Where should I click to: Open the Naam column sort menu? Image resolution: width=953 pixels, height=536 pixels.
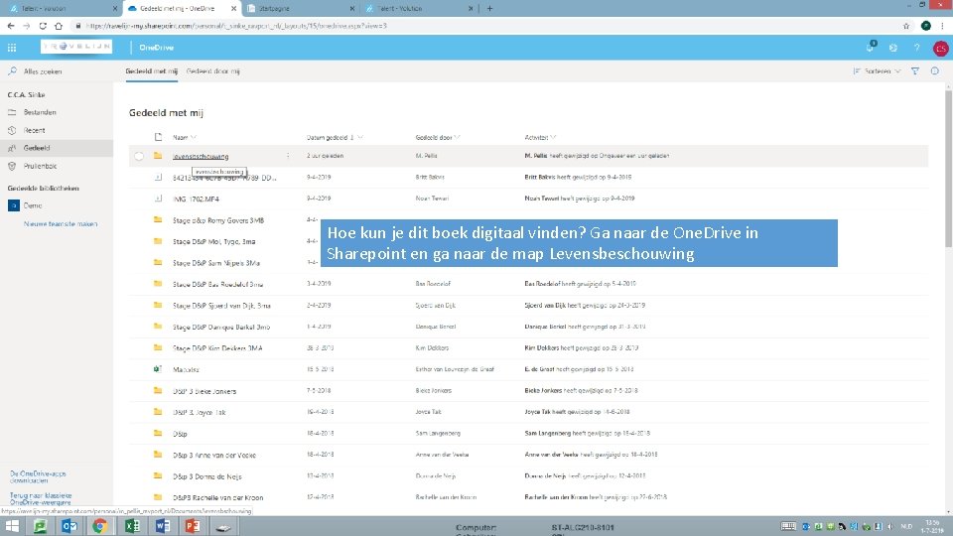tap(185, 137)
